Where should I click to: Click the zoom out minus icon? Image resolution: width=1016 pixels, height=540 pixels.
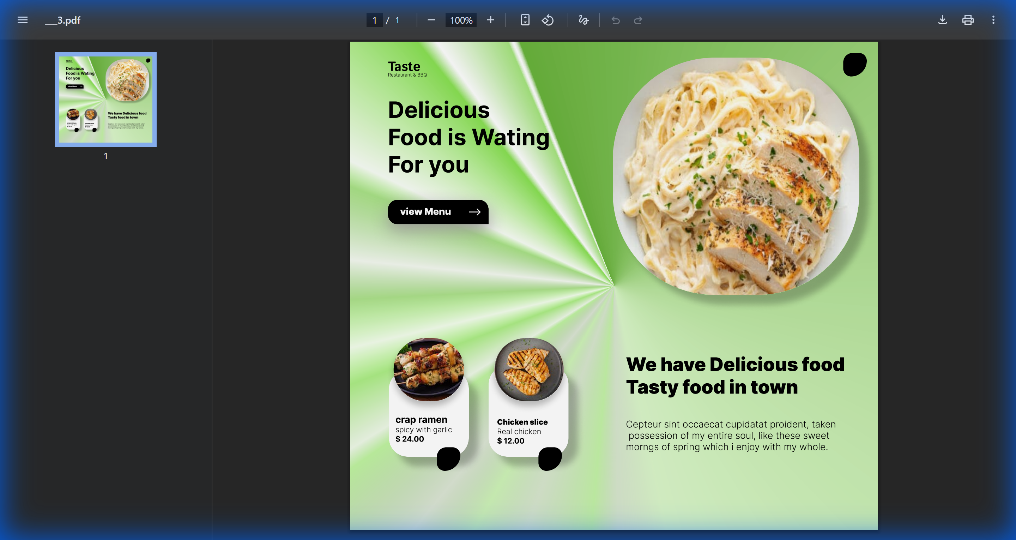point(431,20)
